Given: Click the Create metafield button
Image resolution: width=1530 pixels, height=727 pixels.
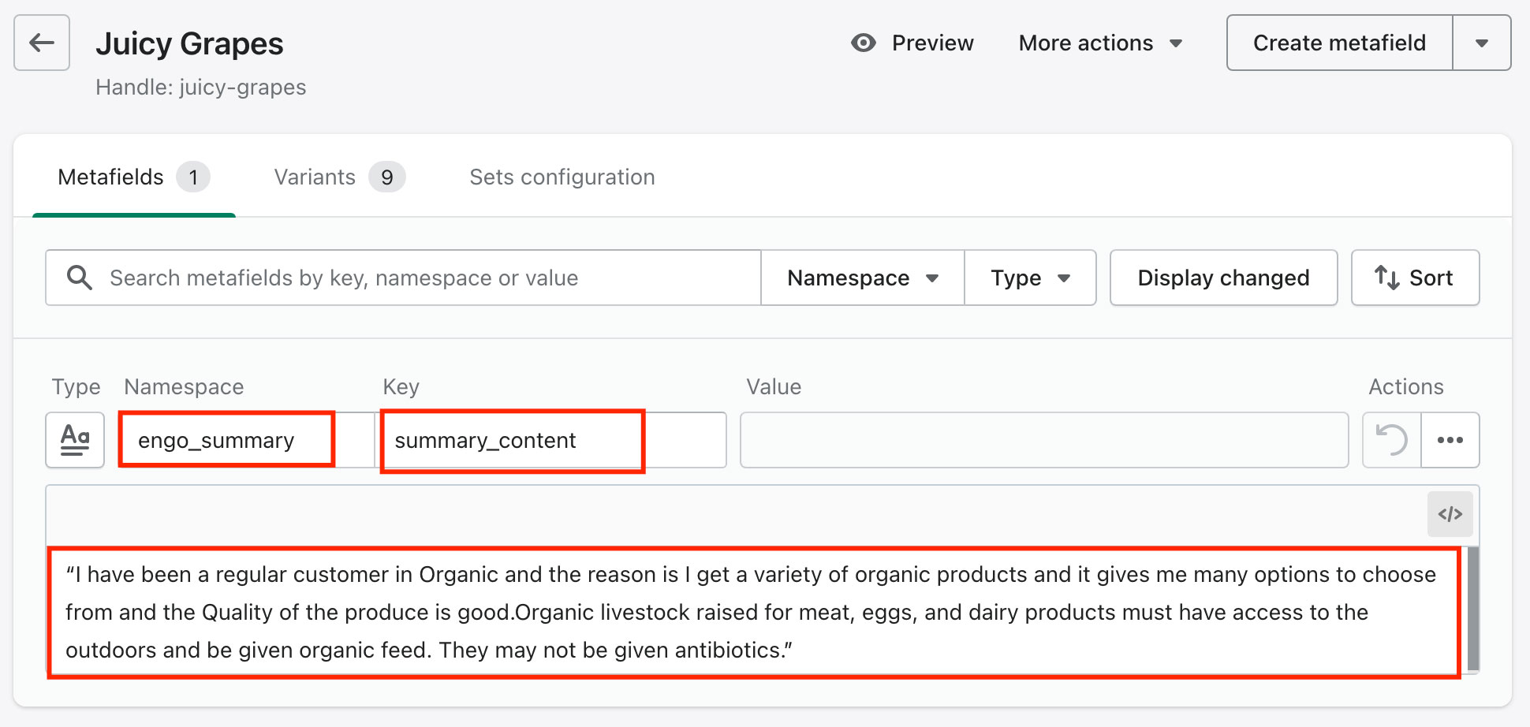Looking at the screenshot, I should click(x=1338, y=43).
